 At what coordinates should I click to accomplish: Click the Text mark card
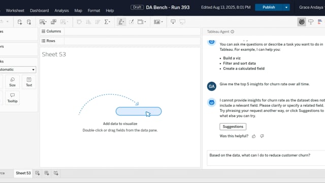[29, 82]
